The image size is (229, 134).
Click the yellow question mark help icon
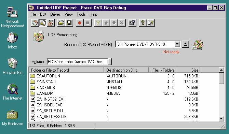point(143,23)
